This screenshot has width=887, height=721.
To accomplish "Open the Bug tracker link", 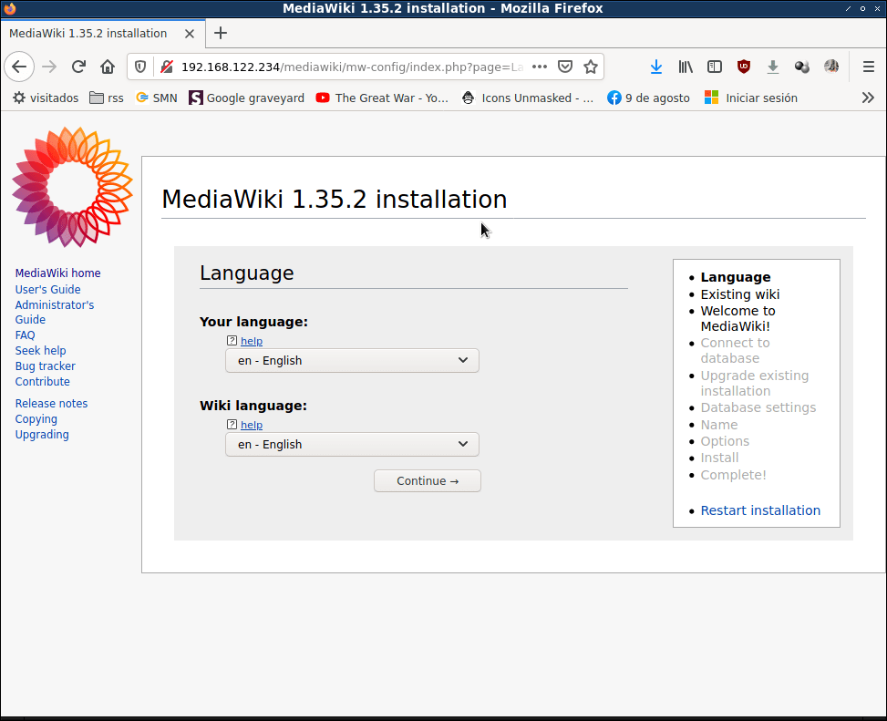I will [x=46, y=366].
